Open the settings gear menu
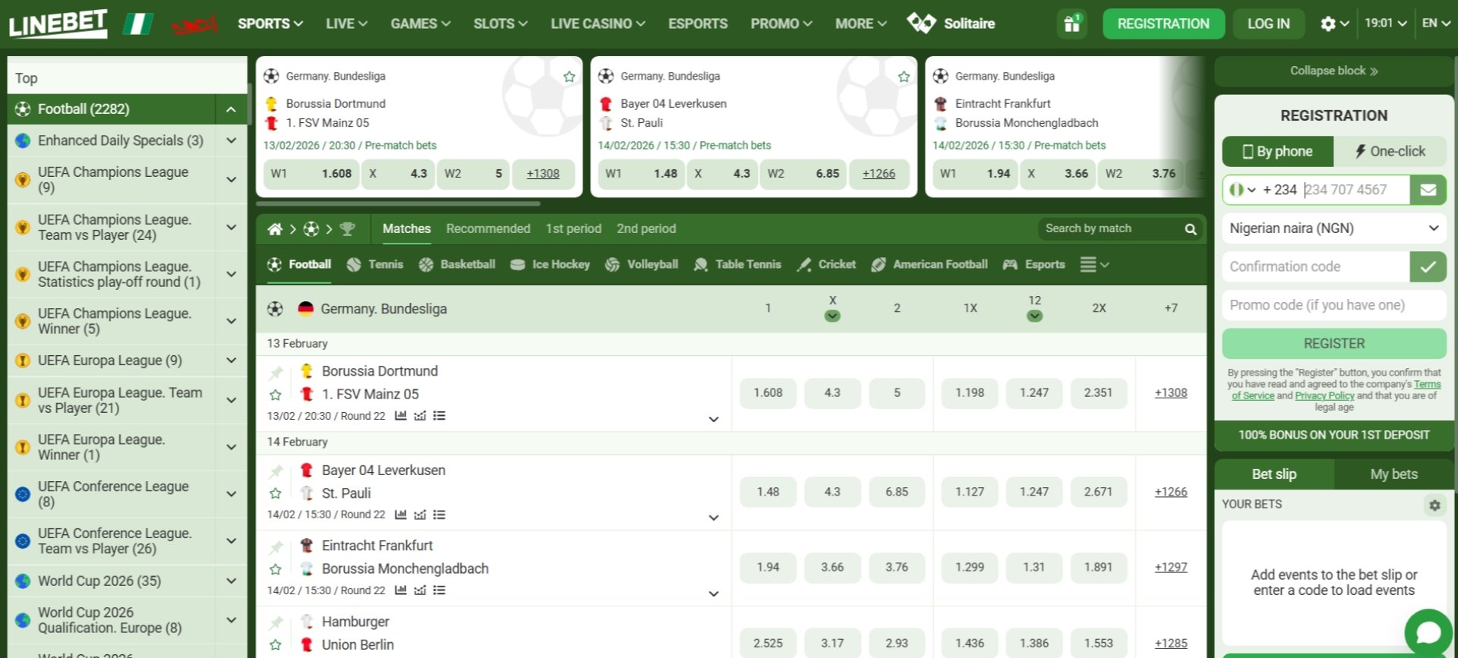Image resolution: width=1458 pixels, height=658 pixels. [1334, 24]
